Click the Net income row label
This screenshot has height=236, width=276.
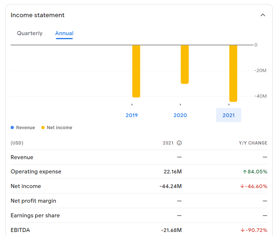[26, 186]
